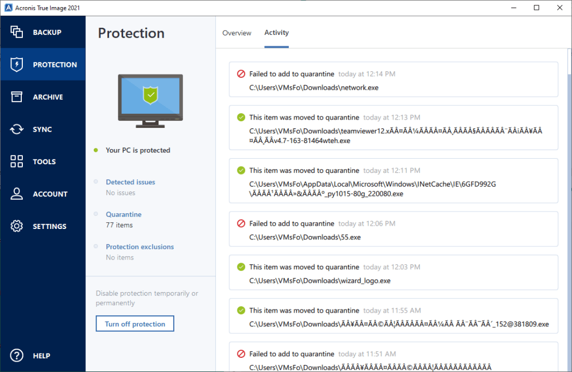The width and height of the screenshot is (572, 372).
Task: Select the Backup section icon
Action: [16, 32]
